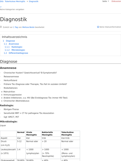This screenshot has width=121, height=161.
Task: Click the 'Anamnese' subheading
Action: [x=8, y=68]
